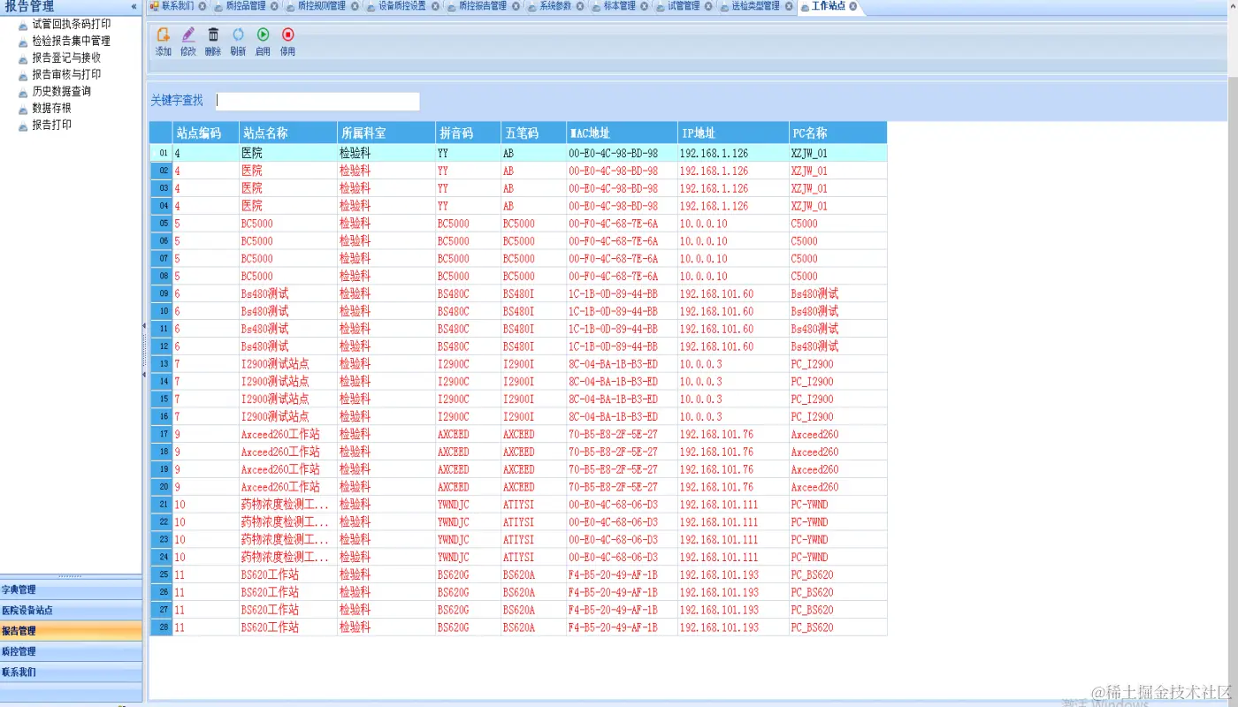Viewport: 1238px width, 707px height.
Task: Close the 工作站点 tab
Action: (853, 6)
